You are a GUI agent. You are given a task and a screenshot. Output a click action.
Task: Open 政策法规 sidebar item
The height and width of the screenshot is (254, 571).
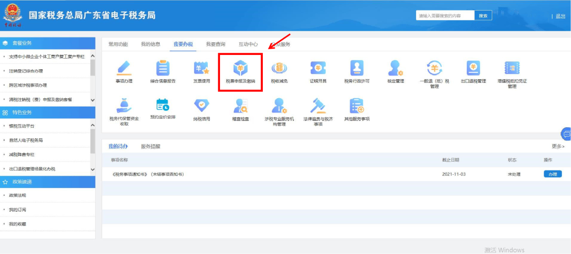click(x=17, y=195)
